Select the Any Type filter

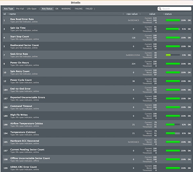coord(8,9)
